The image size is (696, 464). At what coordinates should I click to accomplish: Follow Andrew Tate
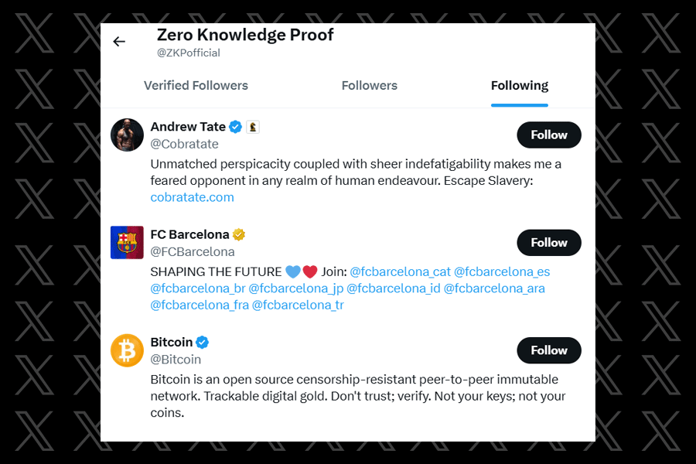pyautogui.click(x=549, y=135)
